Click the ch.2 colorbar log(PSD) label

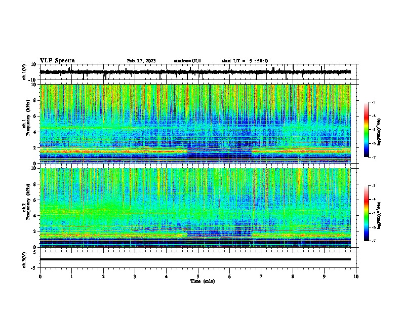[x=379, y=215]
